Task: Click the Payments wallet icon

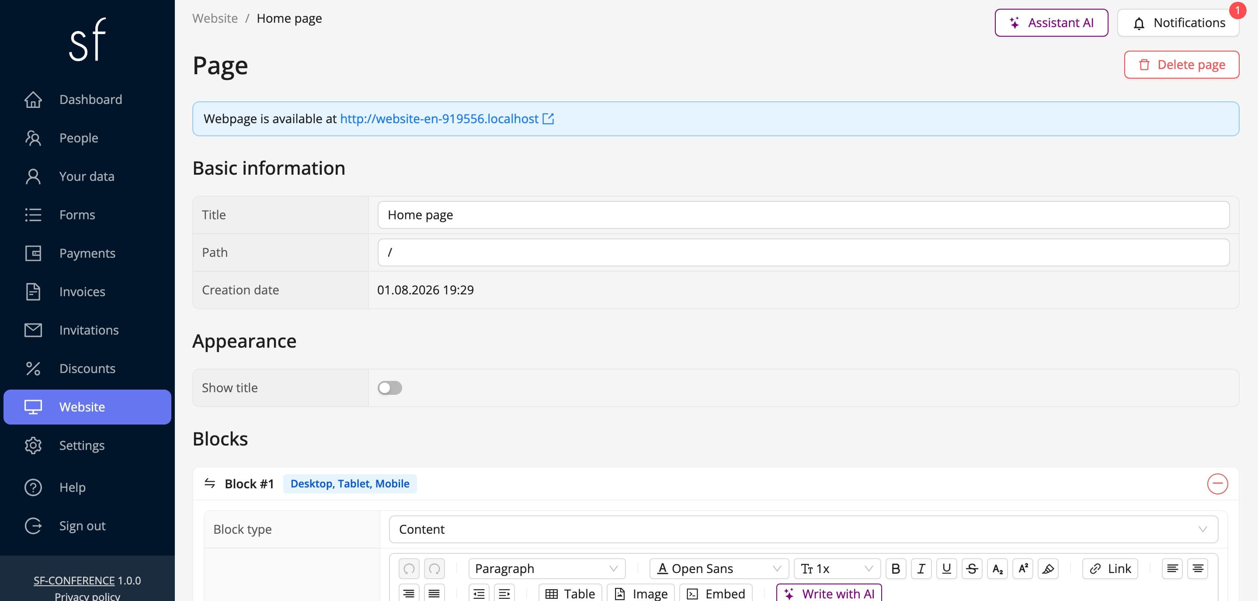Action: click(33, 253)
